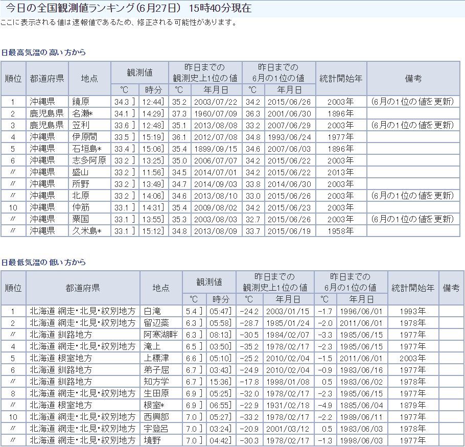Click the 日最高気温の高い方から section heading
The width and height of the screenshot is (465, 447).
click(43, 53)
